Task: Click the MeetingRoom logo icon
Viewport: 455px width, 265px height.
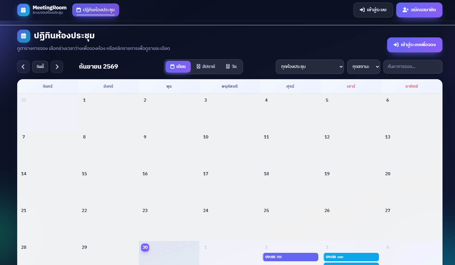Action: (x=23, y=10)
